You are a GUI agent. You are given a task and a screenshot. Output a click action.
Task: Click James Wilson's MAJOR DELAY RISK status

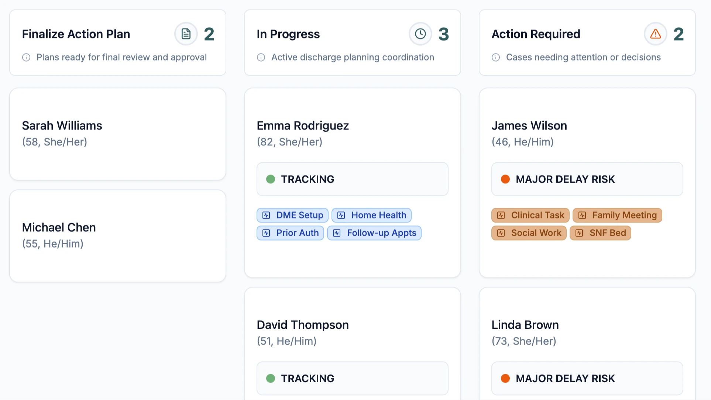coord(587,179)
